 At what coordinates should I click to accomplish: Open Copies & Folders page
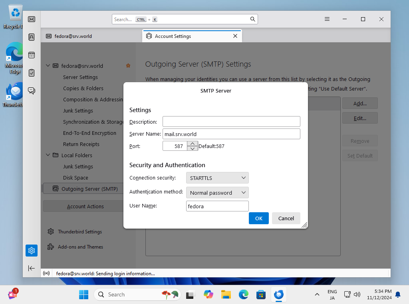coord(83,88)
